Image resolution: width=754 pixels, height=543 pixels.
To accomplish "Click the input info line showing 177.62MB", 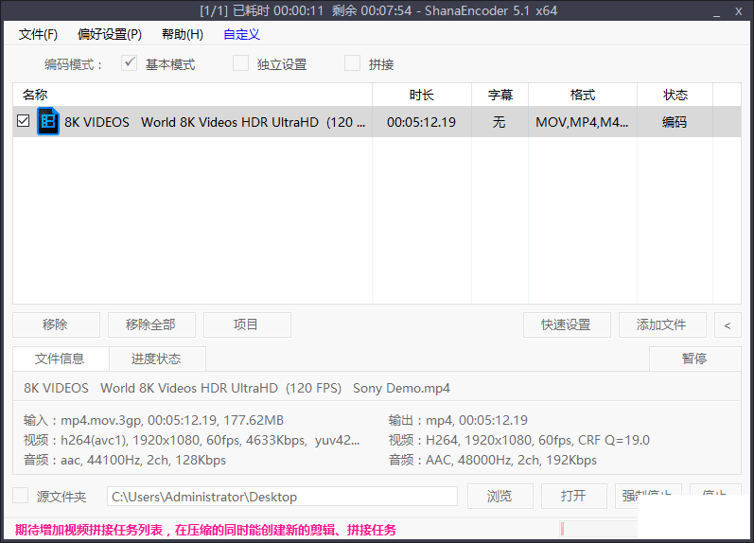I will pyautogui.click(x=153, y=420).
